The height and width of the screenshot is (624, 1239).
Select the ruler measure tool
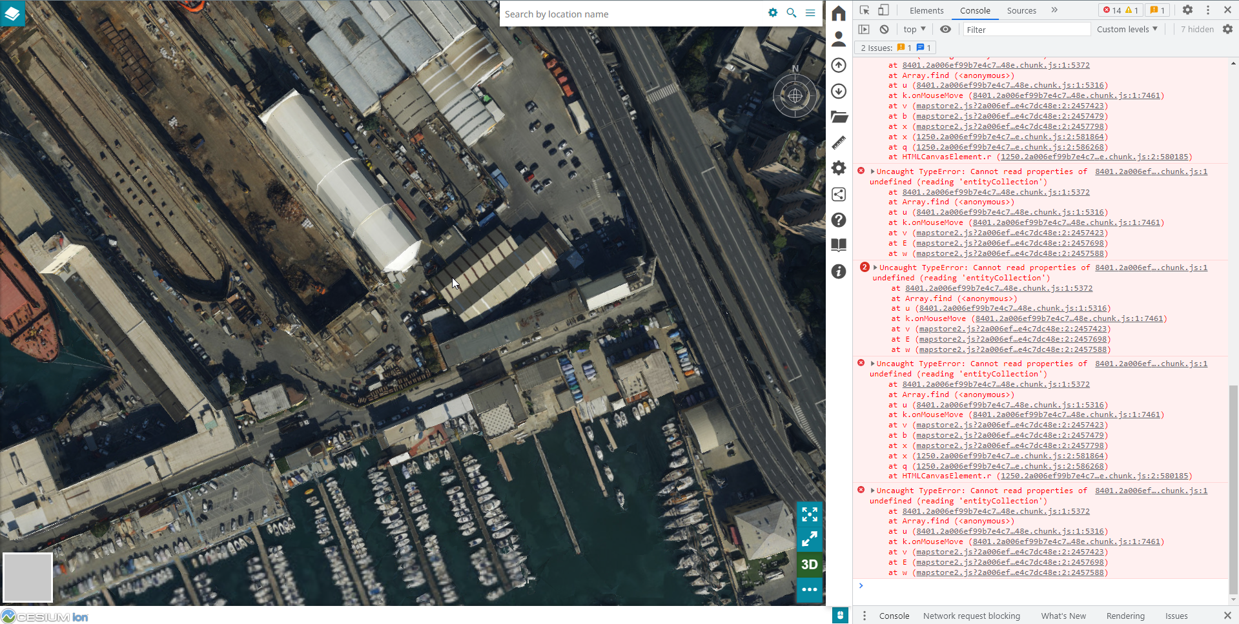[839, 142]
